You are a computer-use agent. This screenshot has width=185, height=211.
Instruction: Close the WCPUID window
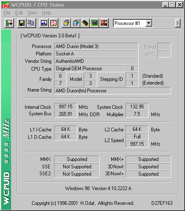point(180,5)
